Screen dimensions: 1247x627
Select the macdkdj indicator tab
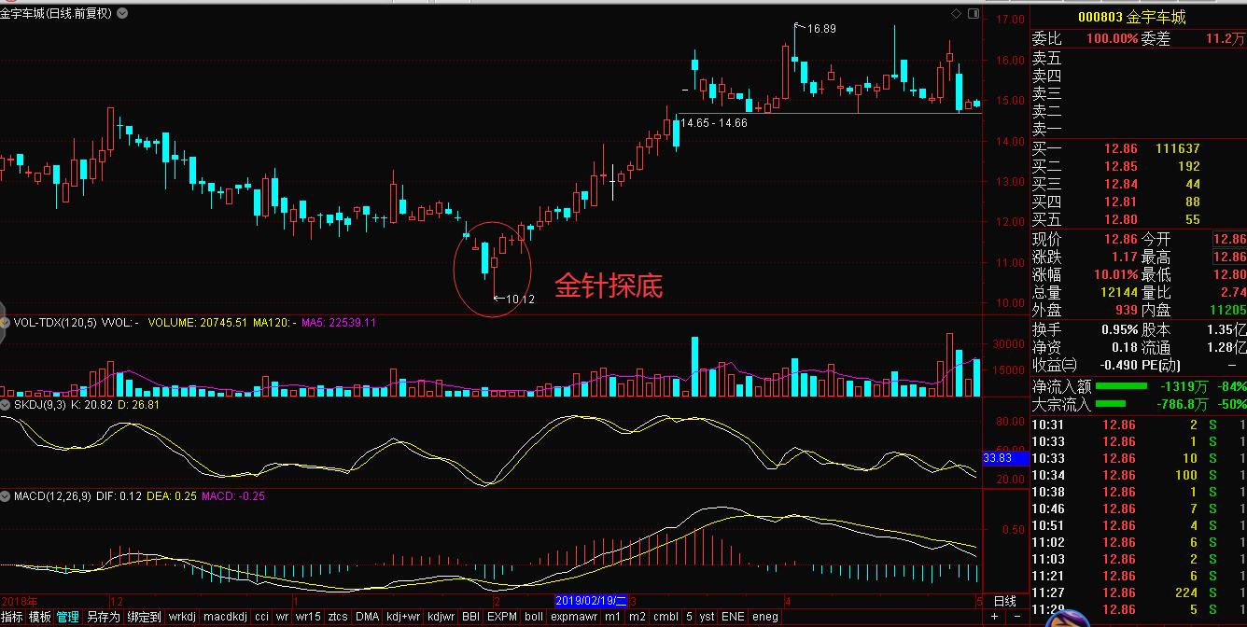point(225,617)
